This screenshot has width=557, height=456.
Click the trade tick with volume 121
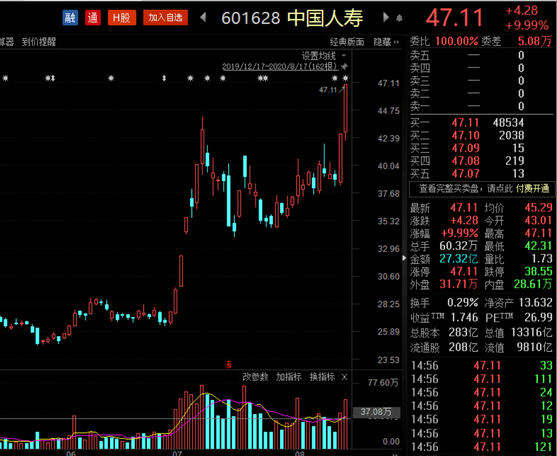click(x=543, y=447)
